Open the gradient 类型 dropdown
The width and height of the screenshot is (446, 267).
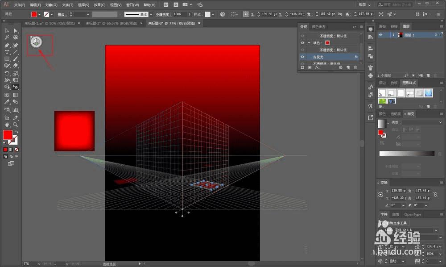pyautogui.click(x=421, y=122)
